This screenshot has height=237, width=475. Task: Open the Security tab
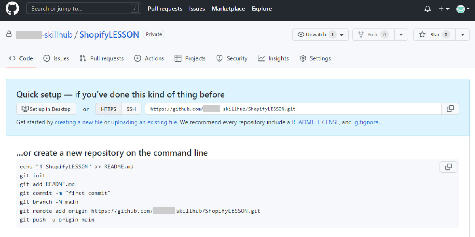(x=232, y=58)
